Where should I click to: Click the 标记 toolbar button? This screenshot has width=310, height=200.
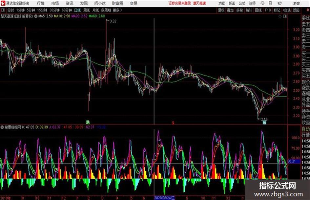277,10
